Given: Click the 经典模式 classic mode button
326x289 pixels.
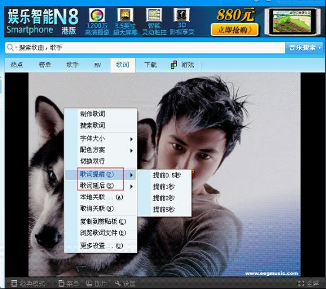Looking at the screenshot, I should (x=28, y=283).
